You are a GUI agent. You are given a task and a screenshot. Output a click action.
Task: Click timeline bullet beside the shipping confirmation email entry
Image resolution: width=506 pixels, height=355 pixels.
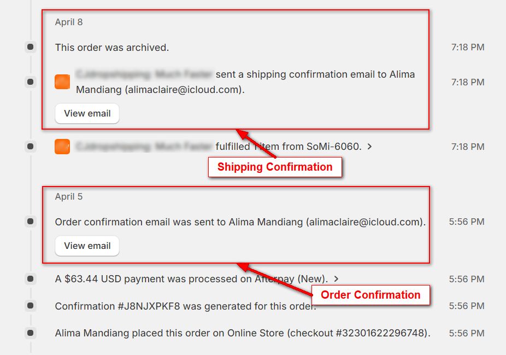pyautogui.click(x=31, y=82)
